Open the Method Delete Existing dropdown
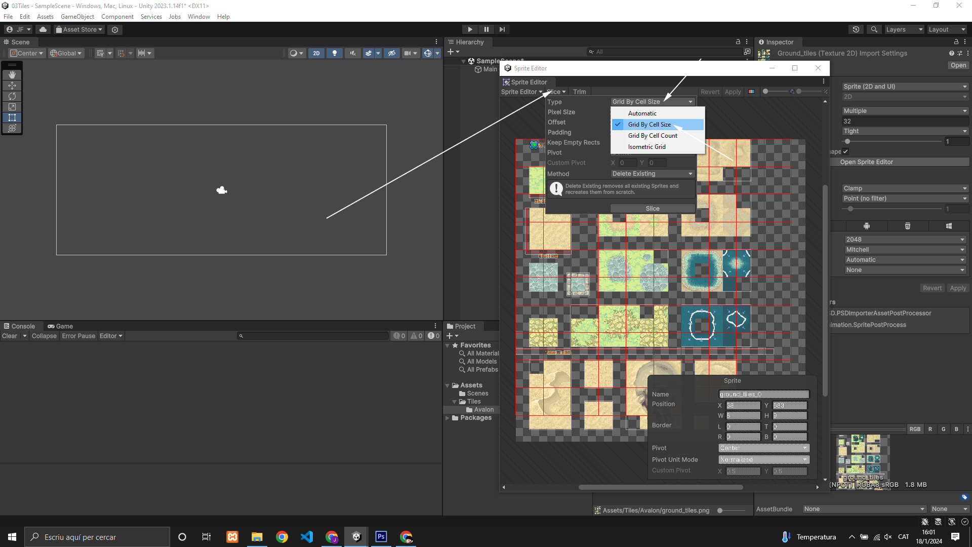 pyautogui.click(x=652, y=174)
